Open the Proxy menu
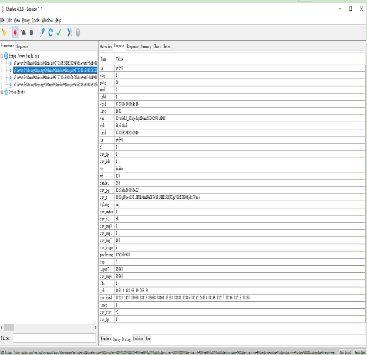Image resolution: width=367 pixels, height=355 pixels. (26, 20)
